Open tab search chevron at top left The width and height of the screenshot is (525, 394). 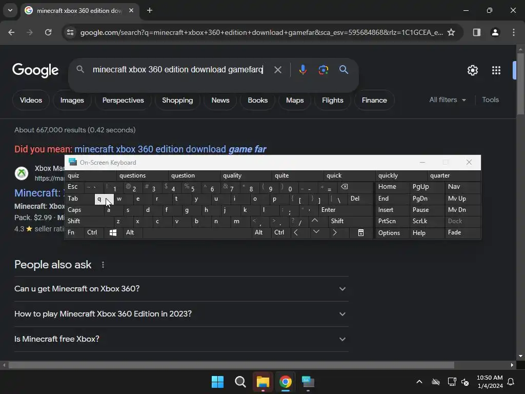pyautogui.click(x=10, y=10)
